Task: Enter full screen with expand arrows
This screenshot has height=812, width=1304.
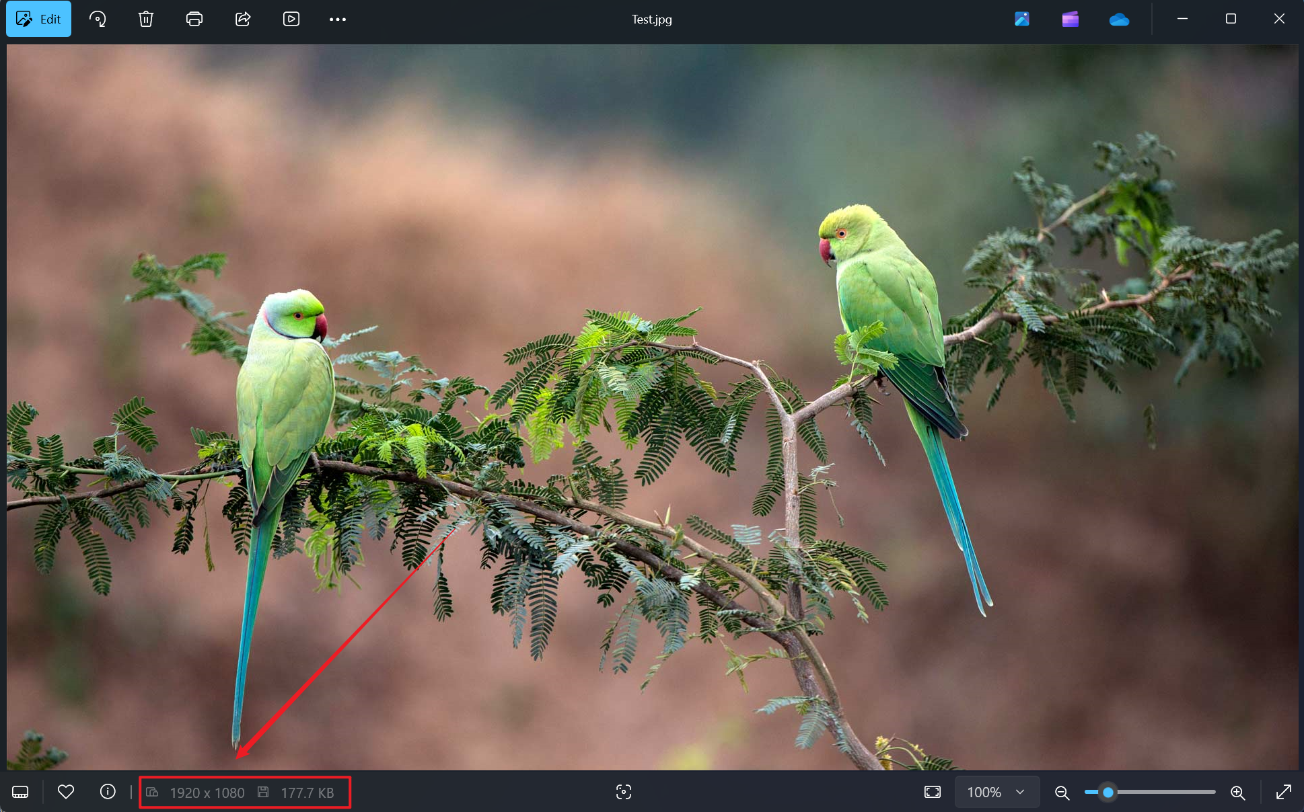Action: [x=1284, y=792]
